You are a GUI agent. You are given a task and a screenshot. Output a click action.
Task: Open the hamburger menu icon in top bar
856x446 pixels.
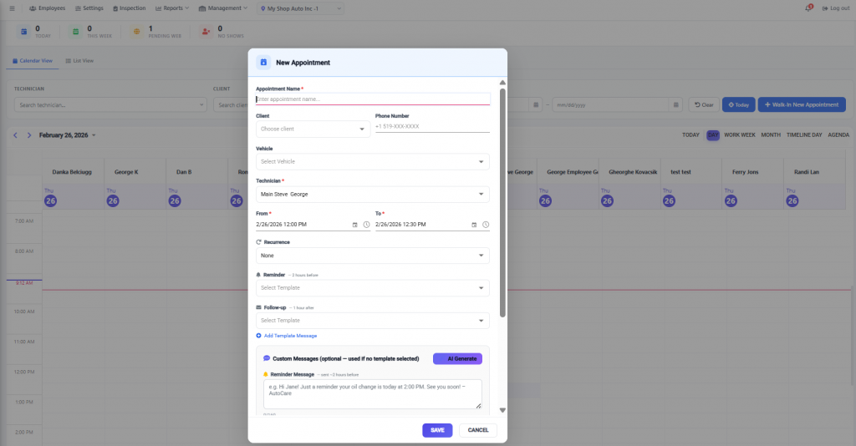coord(12,8)
